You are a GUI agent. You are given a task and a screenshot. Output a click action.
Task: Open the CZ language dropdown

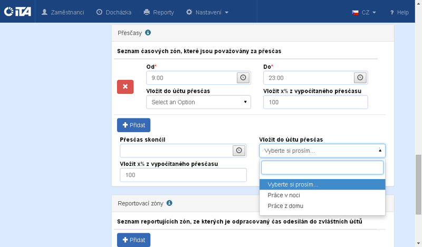[363, 12]
